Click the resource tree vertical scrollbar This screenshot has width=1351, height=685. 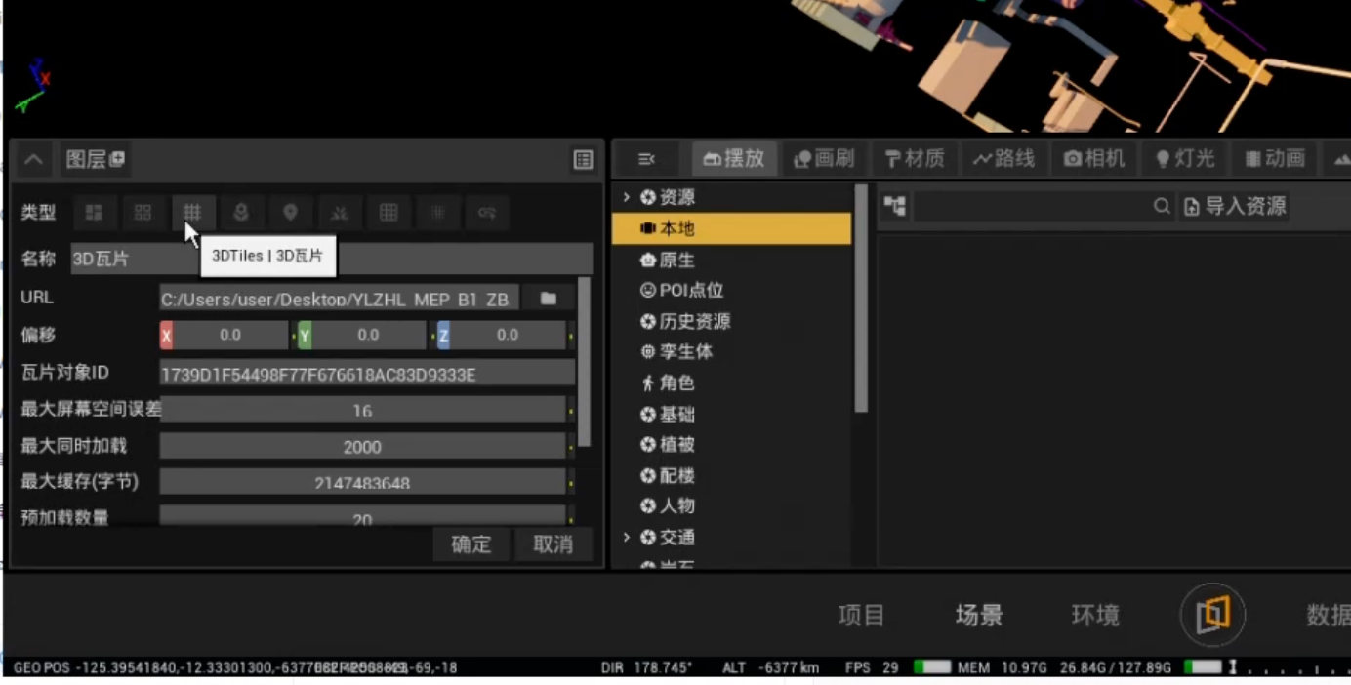click(861, 299)
